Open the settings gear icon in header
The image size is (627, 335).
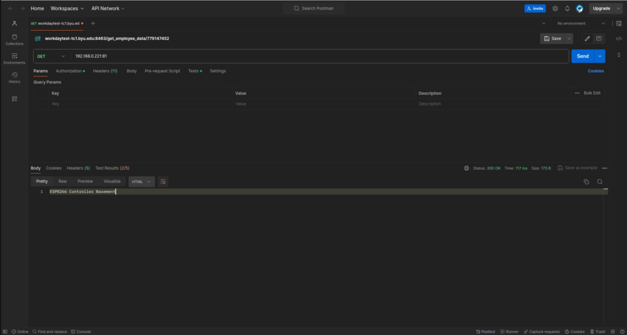click(x=555, y=9)
